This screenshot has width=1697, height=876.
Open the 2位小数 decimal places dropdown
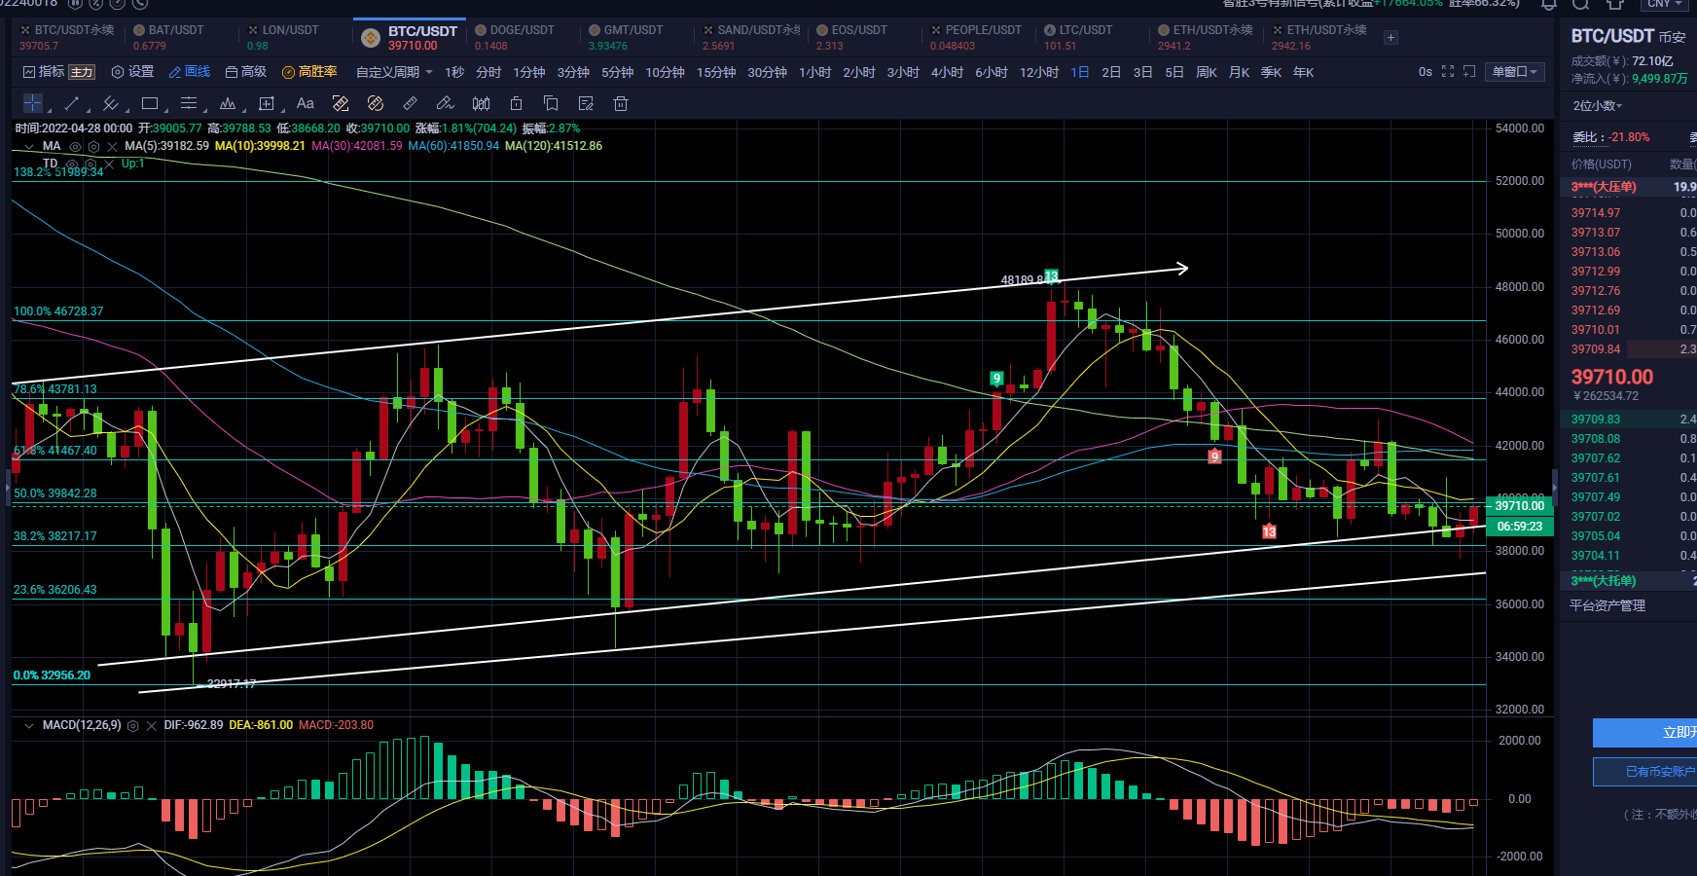tap(1598, 106)
